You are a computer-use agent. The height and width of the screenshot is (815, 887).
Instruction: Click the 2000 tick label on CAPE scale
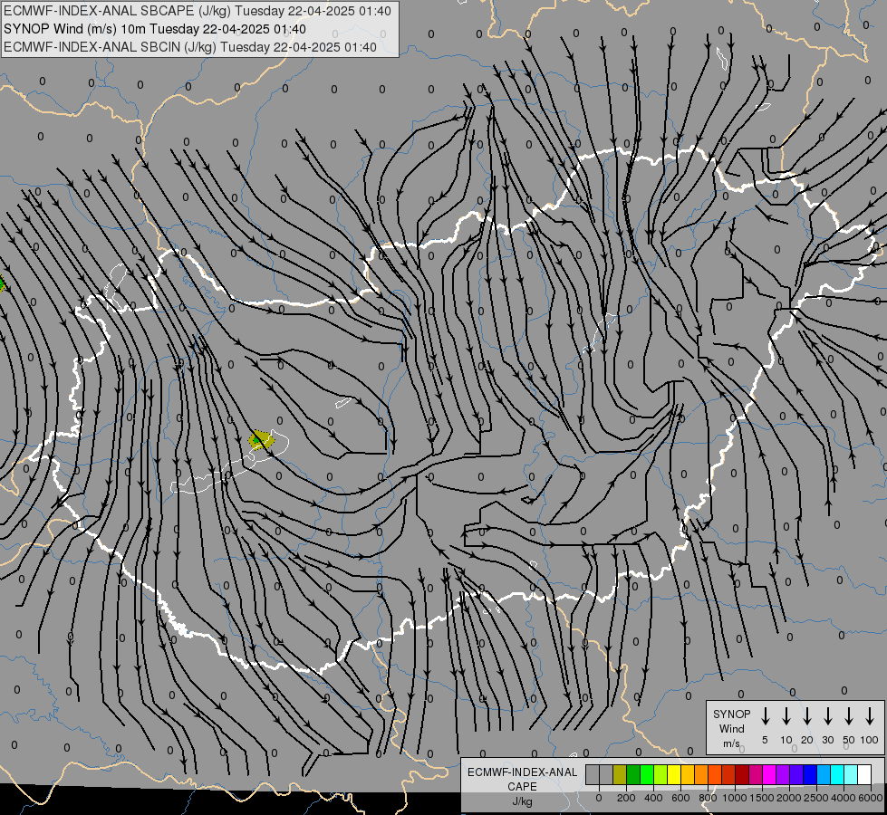tap(789, 798)
